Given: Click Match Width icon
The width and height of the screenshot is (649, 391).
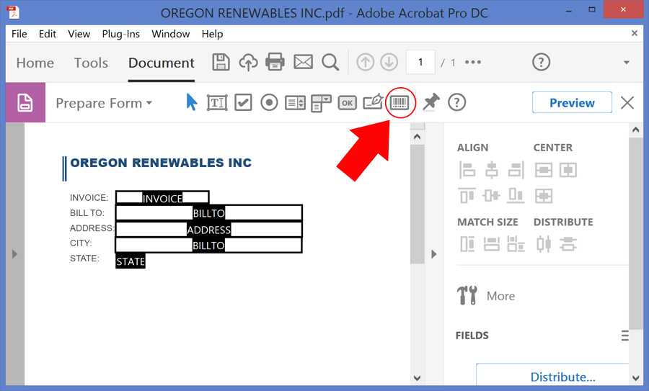Looking at the screenshot, I should (491, 244).
